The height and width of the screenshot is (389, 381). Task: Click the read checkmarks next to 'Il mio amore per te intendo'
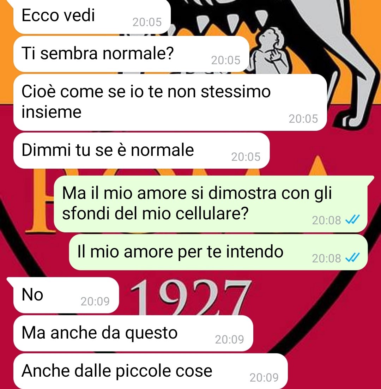point(352,258)
